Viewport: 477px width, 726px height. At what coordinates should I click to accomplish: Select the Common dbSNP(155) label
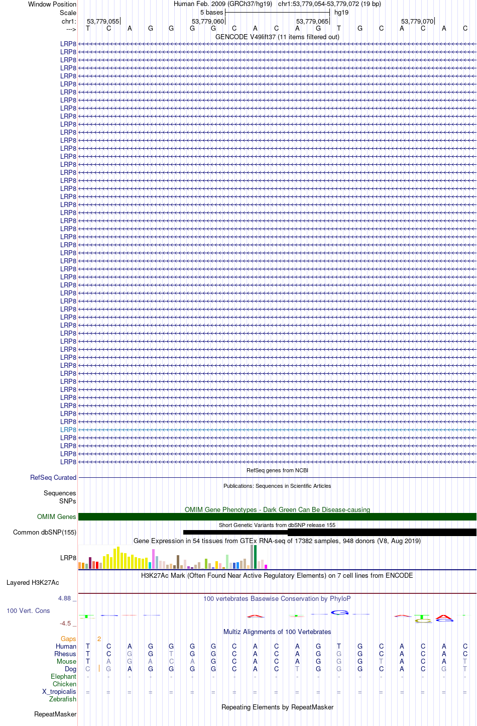coord(45,533)
